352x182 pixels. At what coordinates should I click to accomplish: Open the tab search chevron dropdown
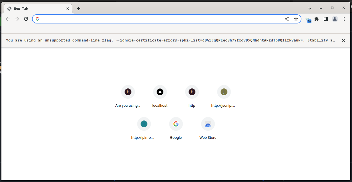(310, 8)
